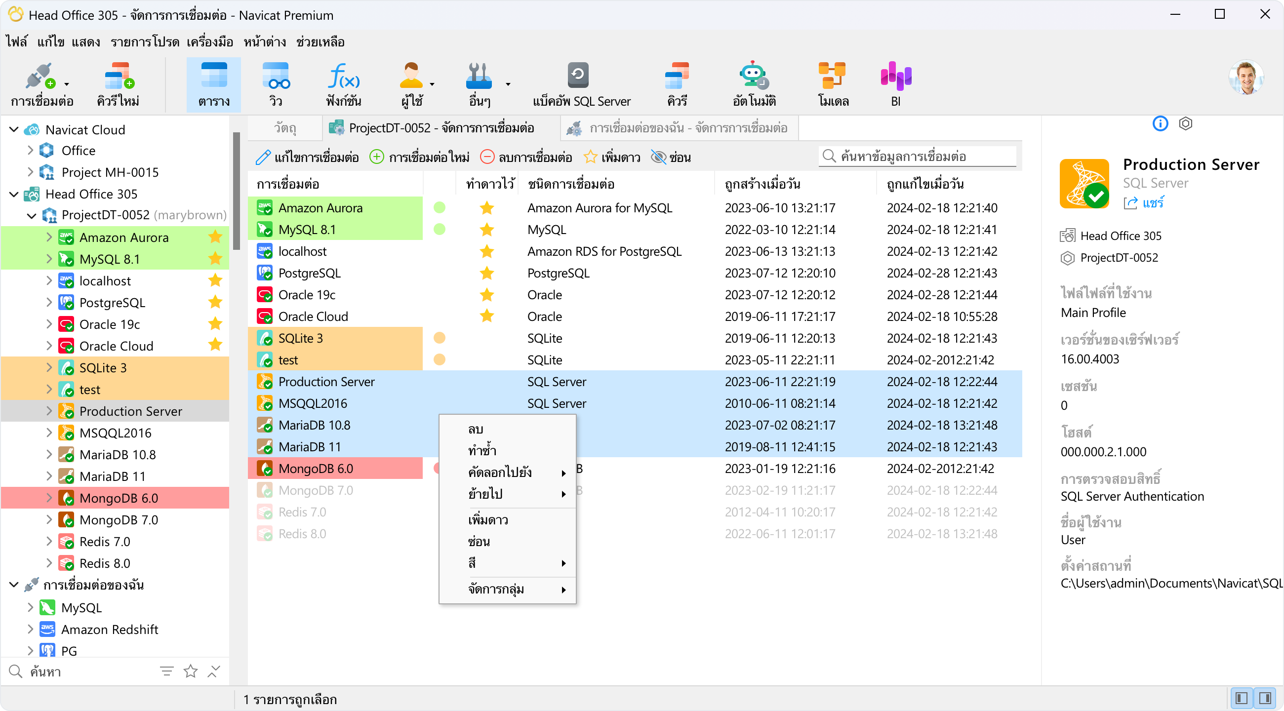Toggle star for Amazon Aurora in table
1284x711 pixels.
tap(486, 208)
